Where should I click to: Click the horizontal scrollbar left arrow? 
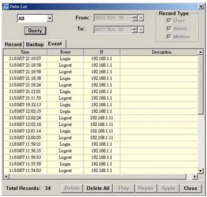[x=6, y=176]
